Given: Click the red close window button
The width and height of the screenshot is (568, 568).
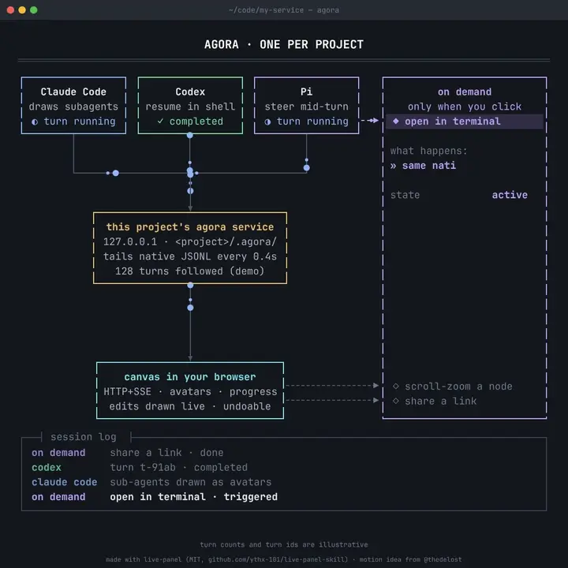Looking at the screenshot, I should click(x=10, y=10).
